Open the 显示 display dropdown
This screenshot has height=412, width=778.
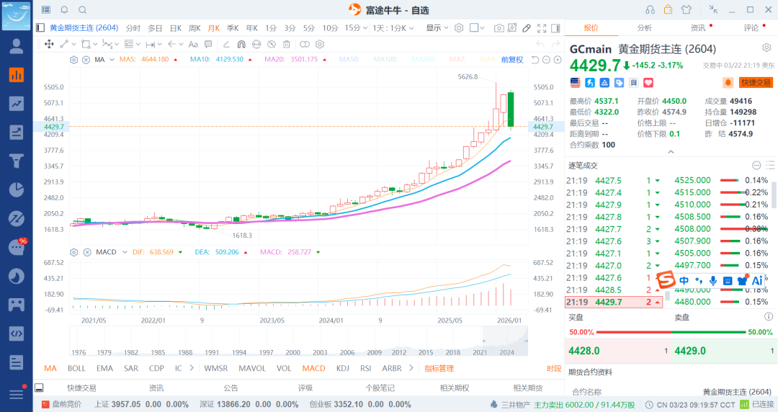coord(436,28)
